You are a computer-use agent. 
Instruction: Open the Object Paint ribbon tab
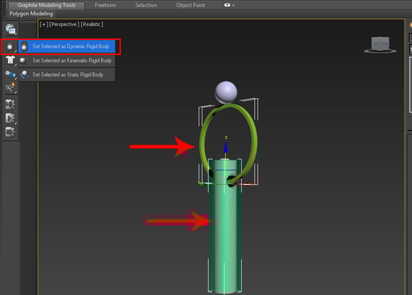coord(190,5)
